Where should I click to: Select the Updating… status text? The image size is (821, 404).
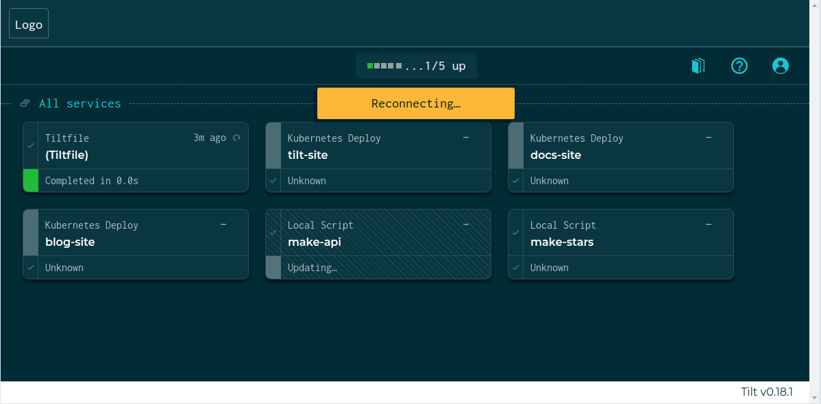[313, 268]
